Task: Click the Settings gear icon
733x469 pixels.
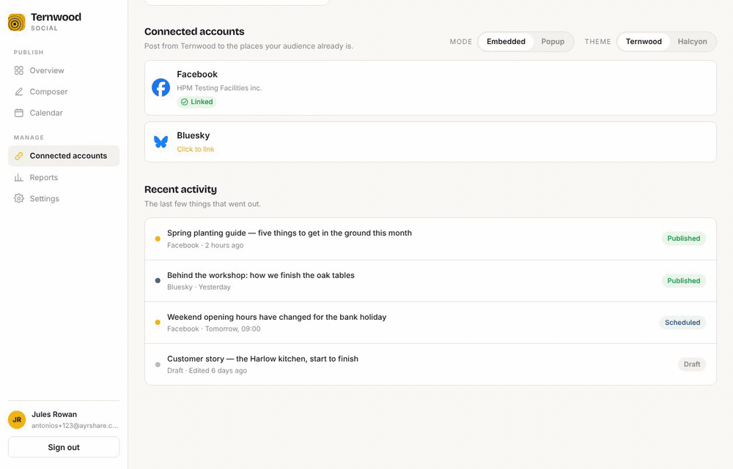Action: tap(19, 198)
